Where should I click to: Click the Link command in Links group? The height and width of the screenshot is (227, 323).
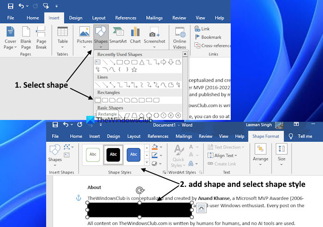point(202,29)
